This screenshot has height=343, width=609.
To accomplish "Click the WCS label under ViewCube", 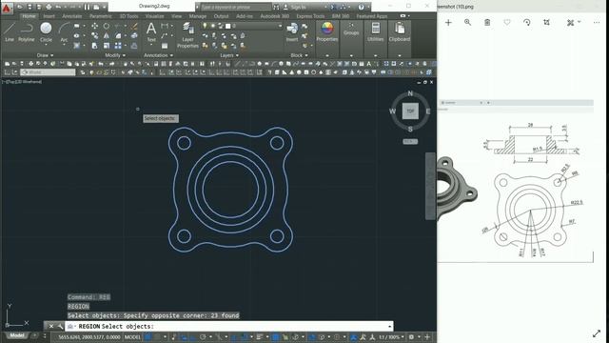I will [x=410, y=142].
